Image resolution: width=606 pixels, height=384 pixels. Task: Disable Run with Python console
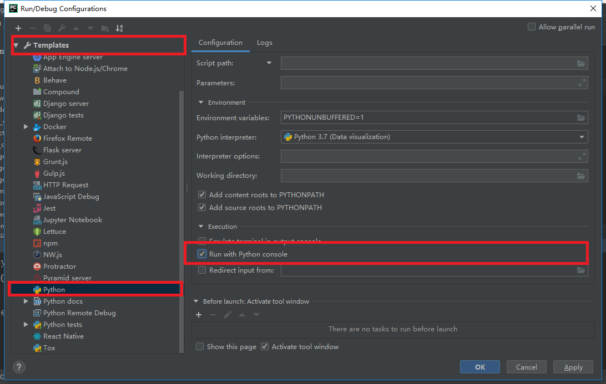[x=202, y=254]
